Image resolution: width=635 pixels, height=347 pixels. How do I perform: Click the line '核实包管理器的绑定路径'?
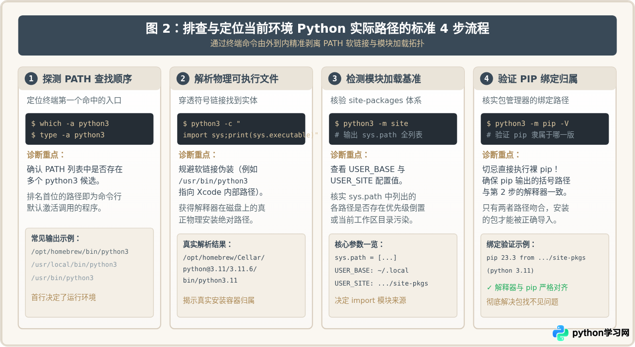coord(526,100)
